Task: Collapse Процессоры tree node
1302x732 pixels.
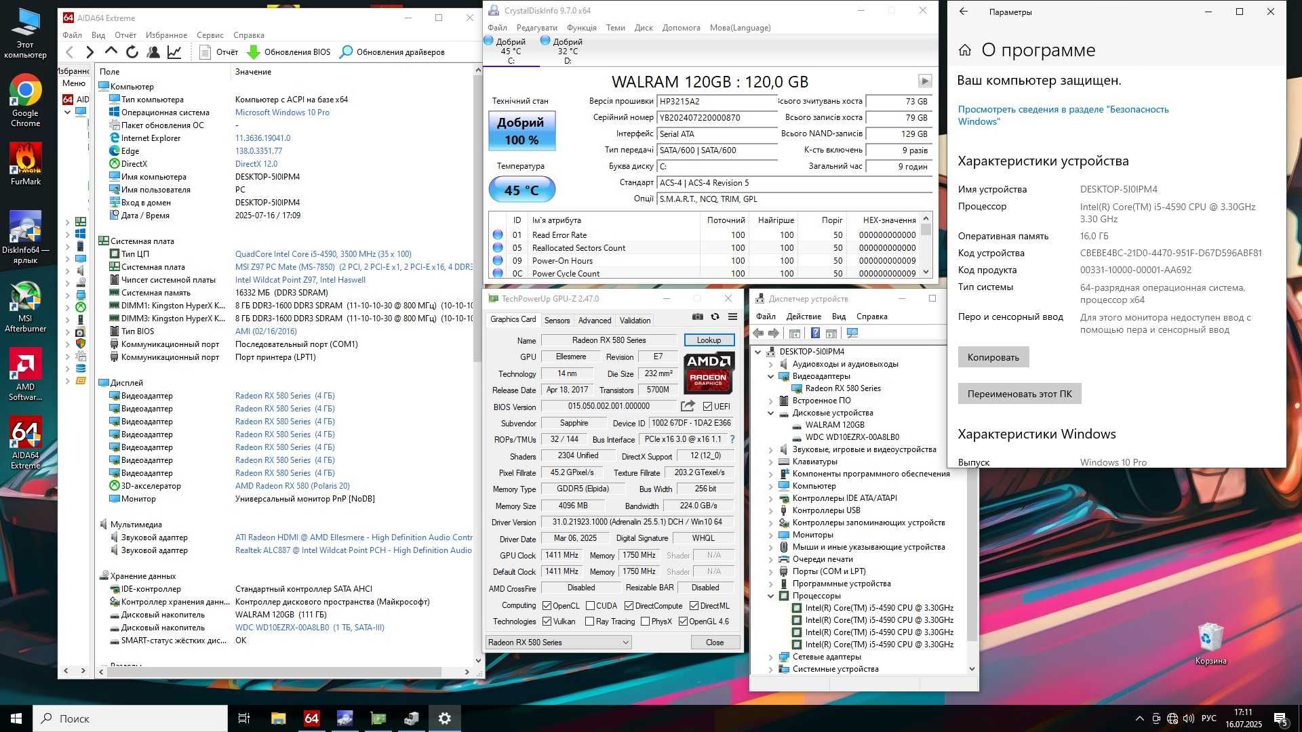Action: pos(770,596)
